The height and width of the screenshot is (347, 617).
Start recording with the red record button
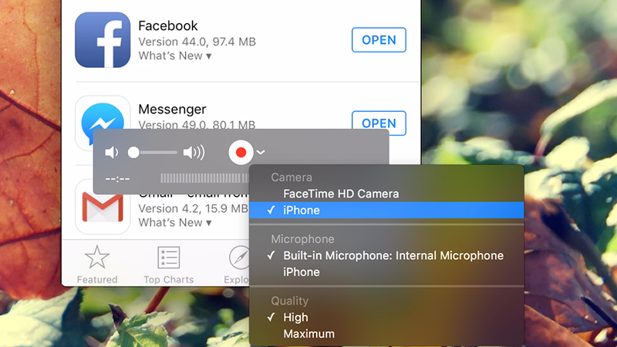[241, 152]
